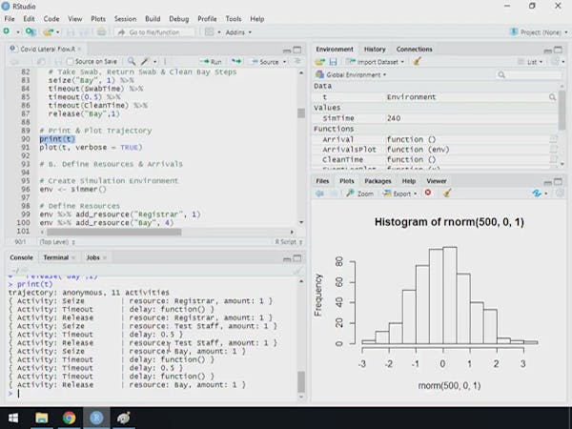Switch to the Packages tab
This screenshot has width=572, height=429.
(x=378, y=181)
